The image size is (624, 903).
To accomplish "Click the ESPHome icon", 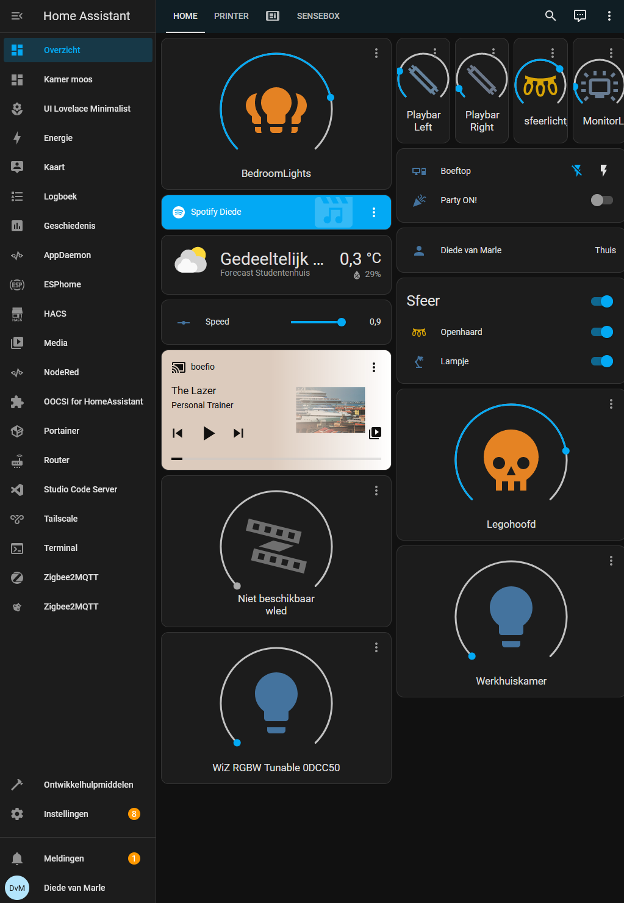I will click(17, 284).
